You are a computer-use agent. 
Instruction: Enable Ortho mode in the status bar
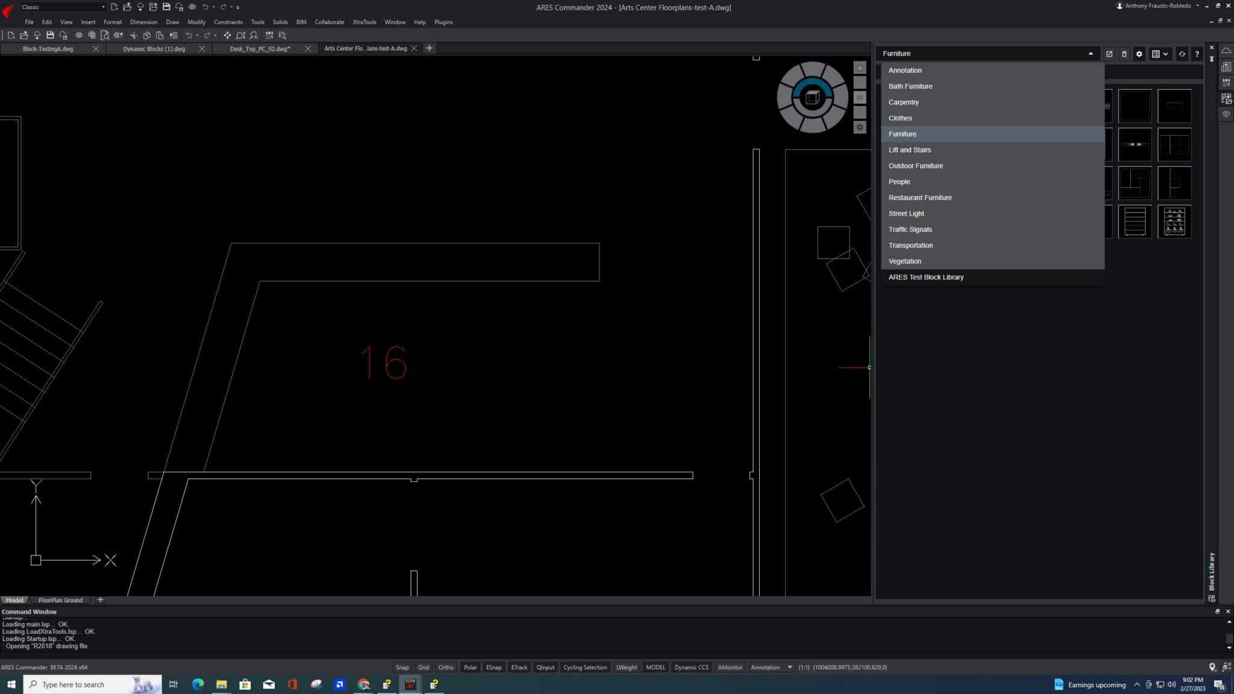(x=446, y=667)
